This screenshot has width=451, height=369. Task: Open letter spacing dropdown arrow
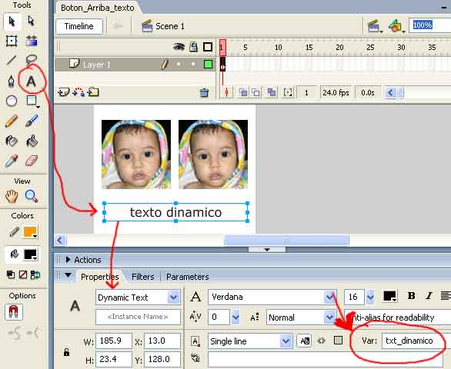[236, 317]
